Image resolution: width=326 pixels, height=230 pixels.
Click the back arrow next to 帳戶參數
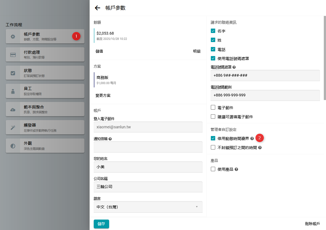tap(97, 8)
